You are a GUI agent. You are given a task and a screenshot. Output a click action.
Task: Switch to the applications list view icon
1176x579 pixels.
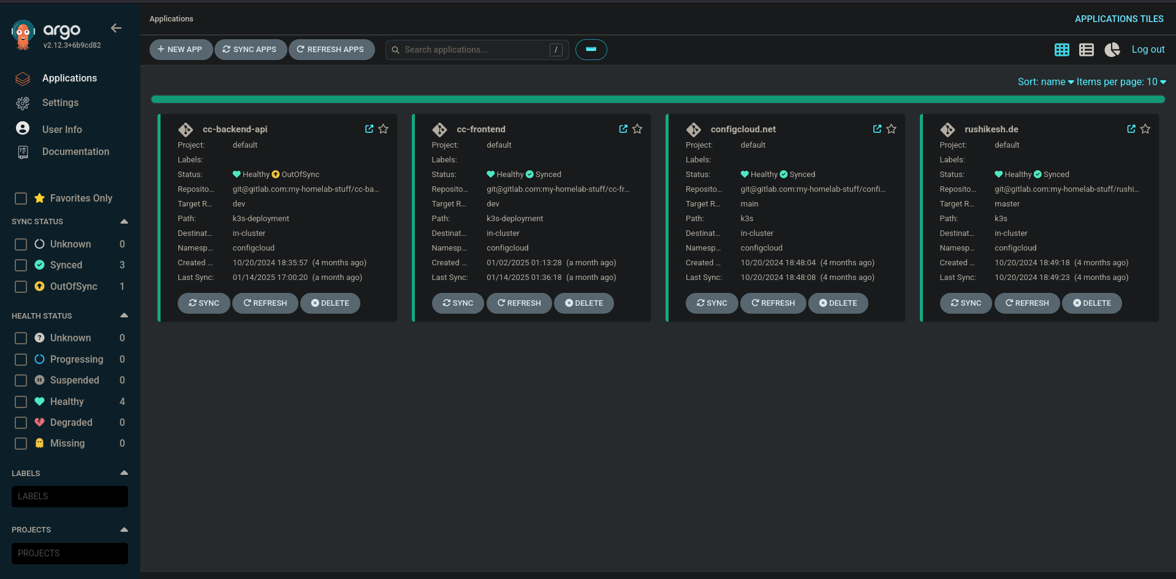[1086, 50]
